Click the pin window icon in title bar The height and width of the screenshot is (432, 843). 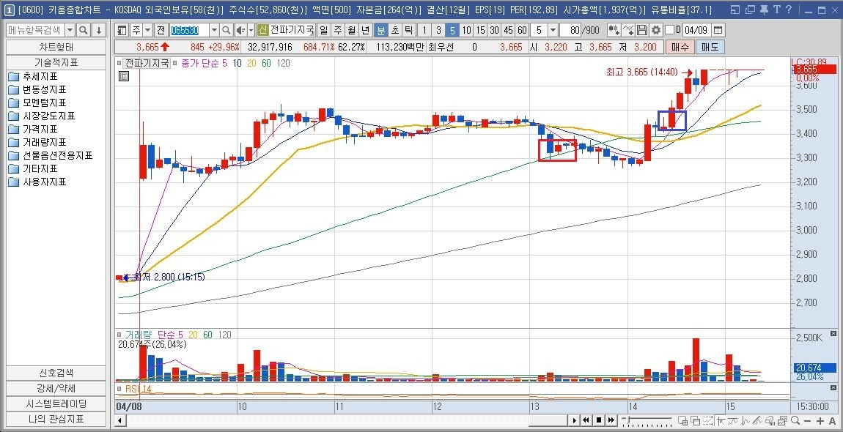pos(765,10)
